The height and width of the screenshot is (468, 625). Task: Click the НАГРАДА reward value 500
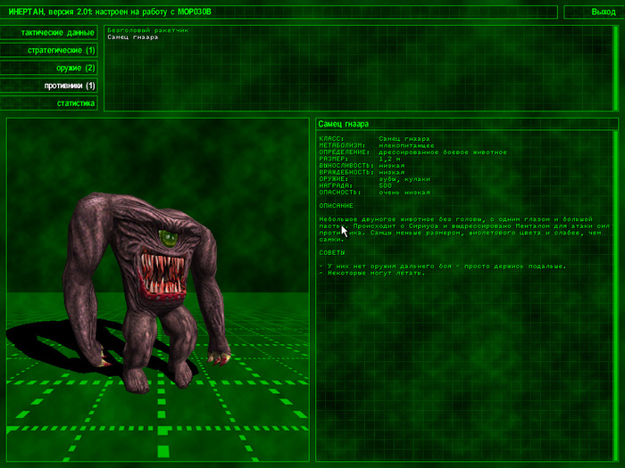tap(385, 185)
